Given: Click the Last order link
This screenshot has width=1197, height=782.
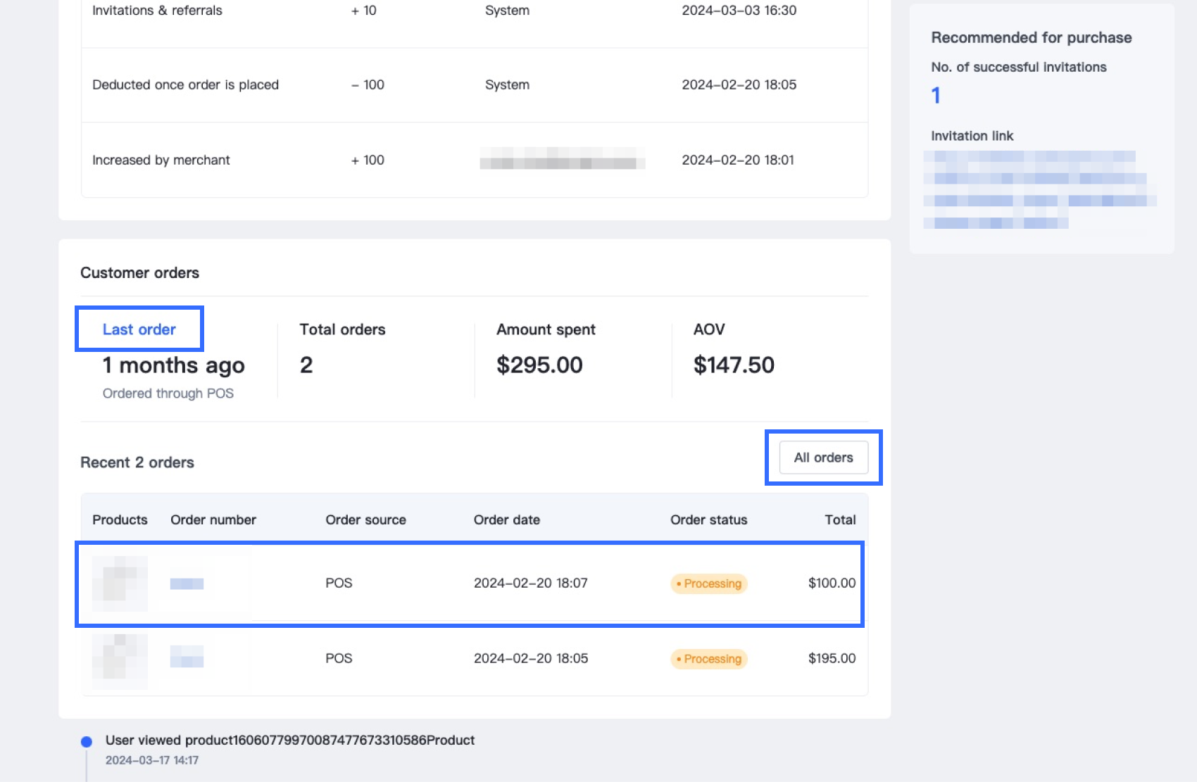Looking at the screenshot, I should [139, 329].
